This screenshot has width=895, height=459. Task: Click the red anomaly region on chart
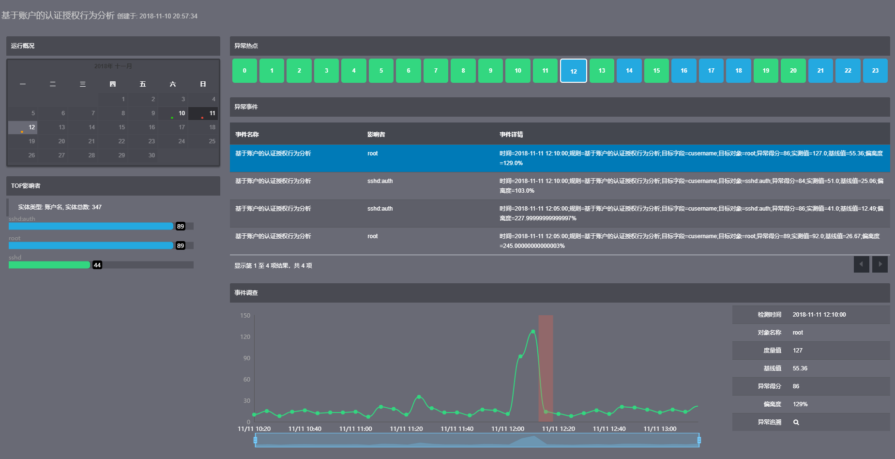(x=546, y=368)
